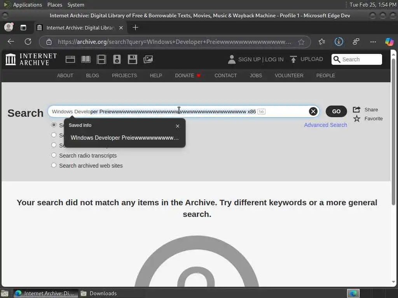The width and height of the screenshot is (398, 298).
Task: View site information lock icon
Action: 49,42
